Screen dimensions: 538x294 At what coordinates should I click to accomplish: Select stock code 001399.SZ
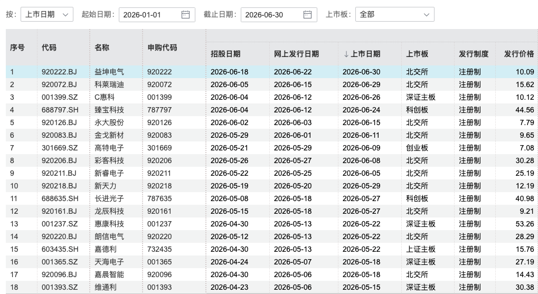pyautogui.click(x=60, y=98)
